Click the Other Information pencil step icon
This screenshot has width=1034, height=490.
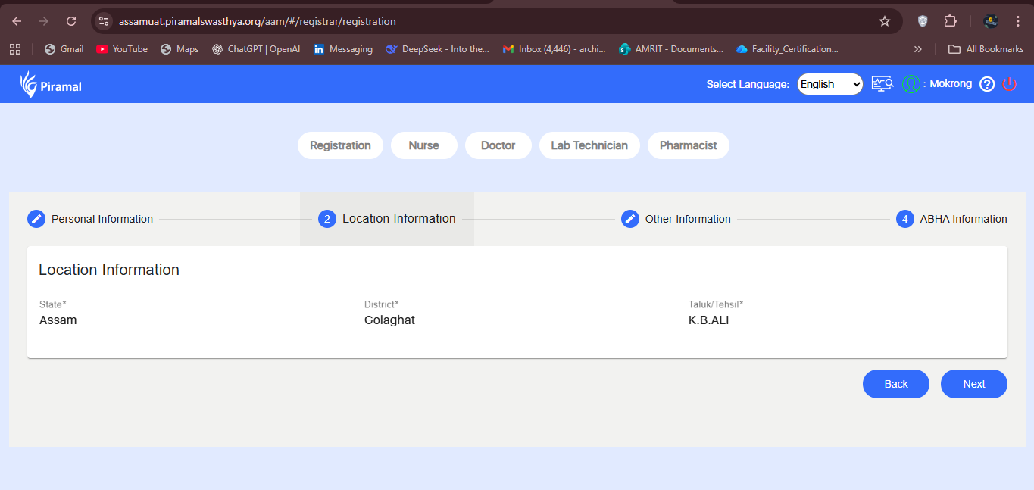(x=630, y=219)
